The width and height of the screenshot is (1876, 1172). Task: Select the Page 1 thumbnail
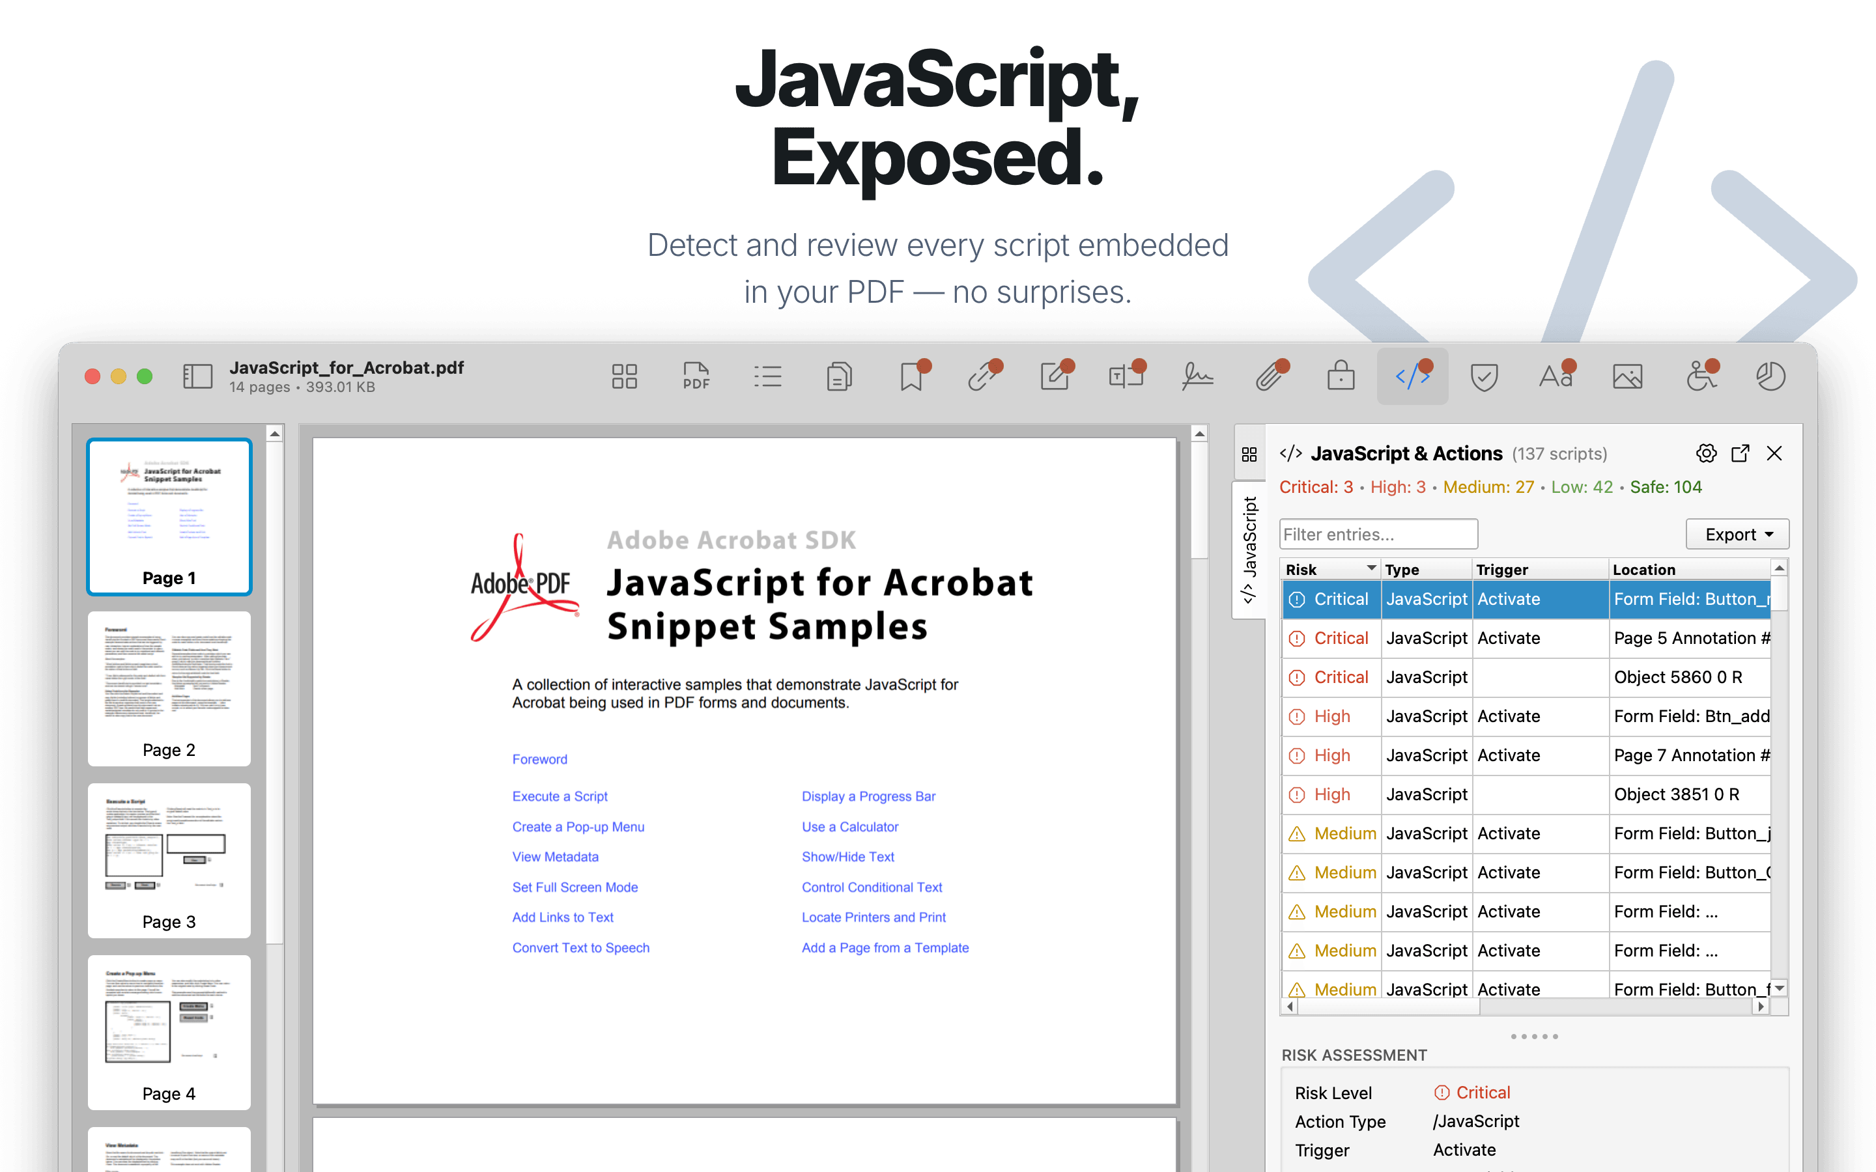(x=169, y=516)
